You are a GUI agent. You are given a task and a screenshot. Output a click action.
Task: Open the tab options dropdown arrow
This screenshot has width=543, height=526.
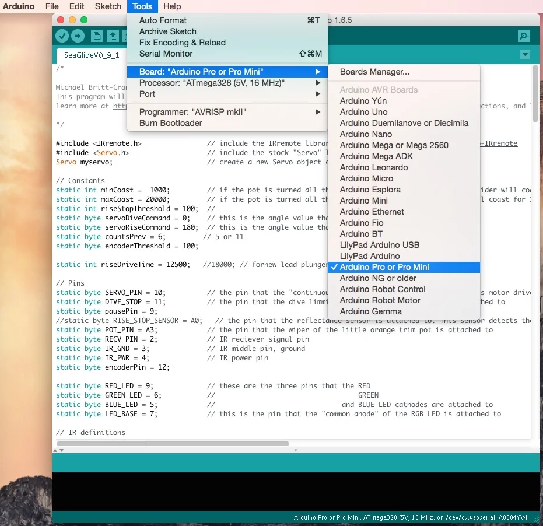click(x=525, y=54)
